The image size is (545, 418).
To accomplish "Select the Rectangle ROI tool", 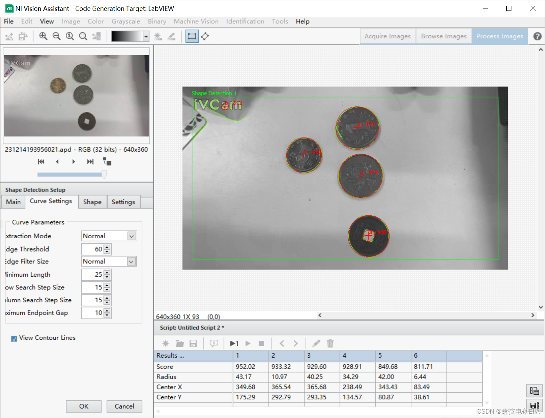I will [192, 36].
